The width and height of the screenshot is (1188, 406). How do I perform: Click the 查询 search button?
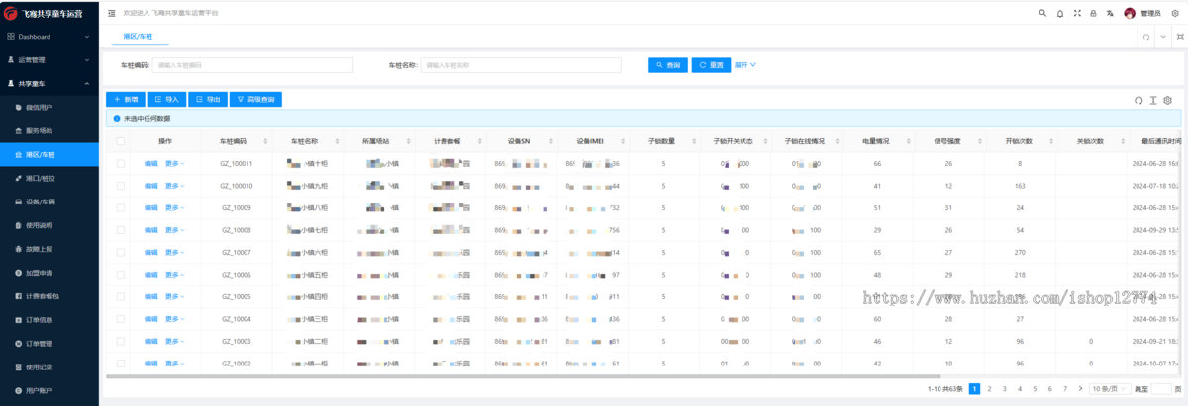pos(668,65)
